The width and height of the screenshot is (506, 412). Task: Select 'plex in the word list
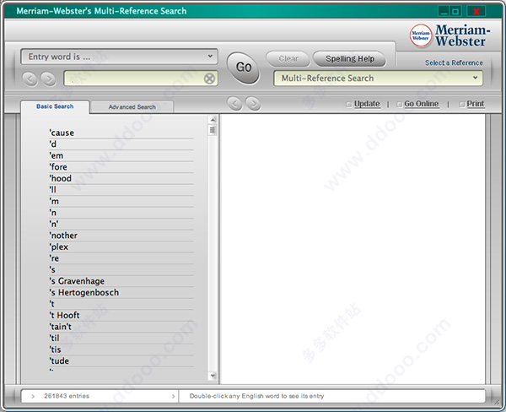pos(121,247)
